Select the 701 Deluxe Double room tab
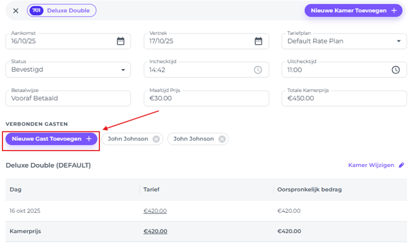 coord(62,11)
